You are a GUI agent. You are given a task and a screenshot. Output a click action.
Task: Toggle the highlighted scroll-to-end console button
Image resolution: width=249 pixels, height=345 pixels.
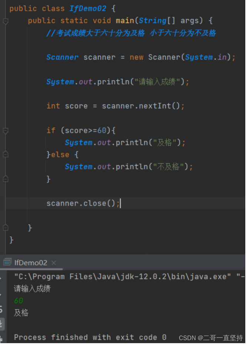click(1, 324)
